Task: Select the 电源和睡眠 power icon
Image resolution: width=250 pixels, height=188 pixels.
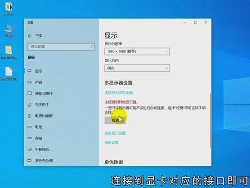Action: (30, 116)
